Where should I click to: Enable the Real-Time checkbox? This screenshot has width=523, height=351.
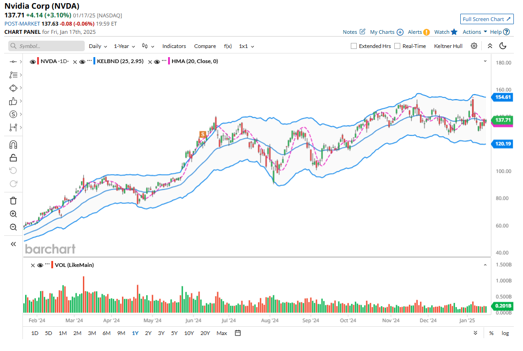coord(397,46)
